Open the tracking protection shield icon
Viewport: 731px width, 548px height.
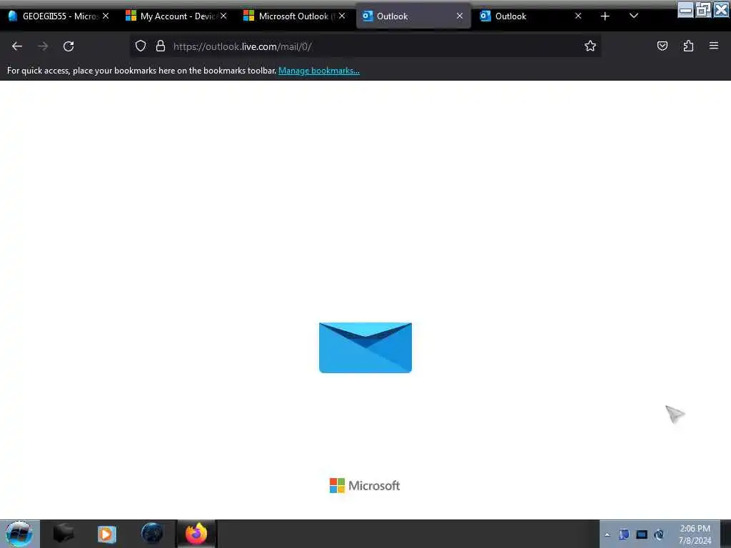pyautogui.click(x=141, y=46)
